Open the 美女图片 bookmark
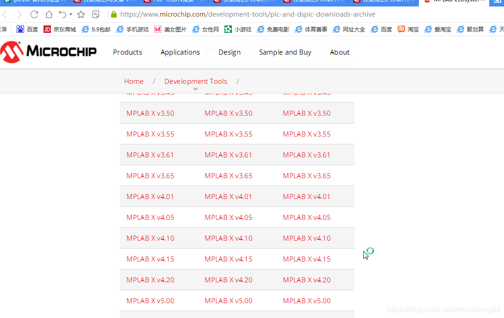The image size is (504, 318). pyautogui.click(x=170, y=29)
